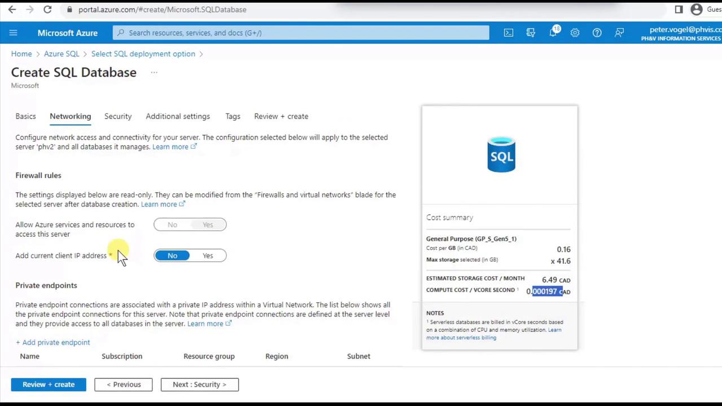722x406 pixels.
Task: Select the Networking tab
Action: point(70,116)
